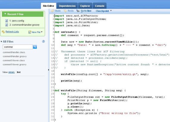Click the New File label
Screen dimensions: 170x122
coord(36,32)
